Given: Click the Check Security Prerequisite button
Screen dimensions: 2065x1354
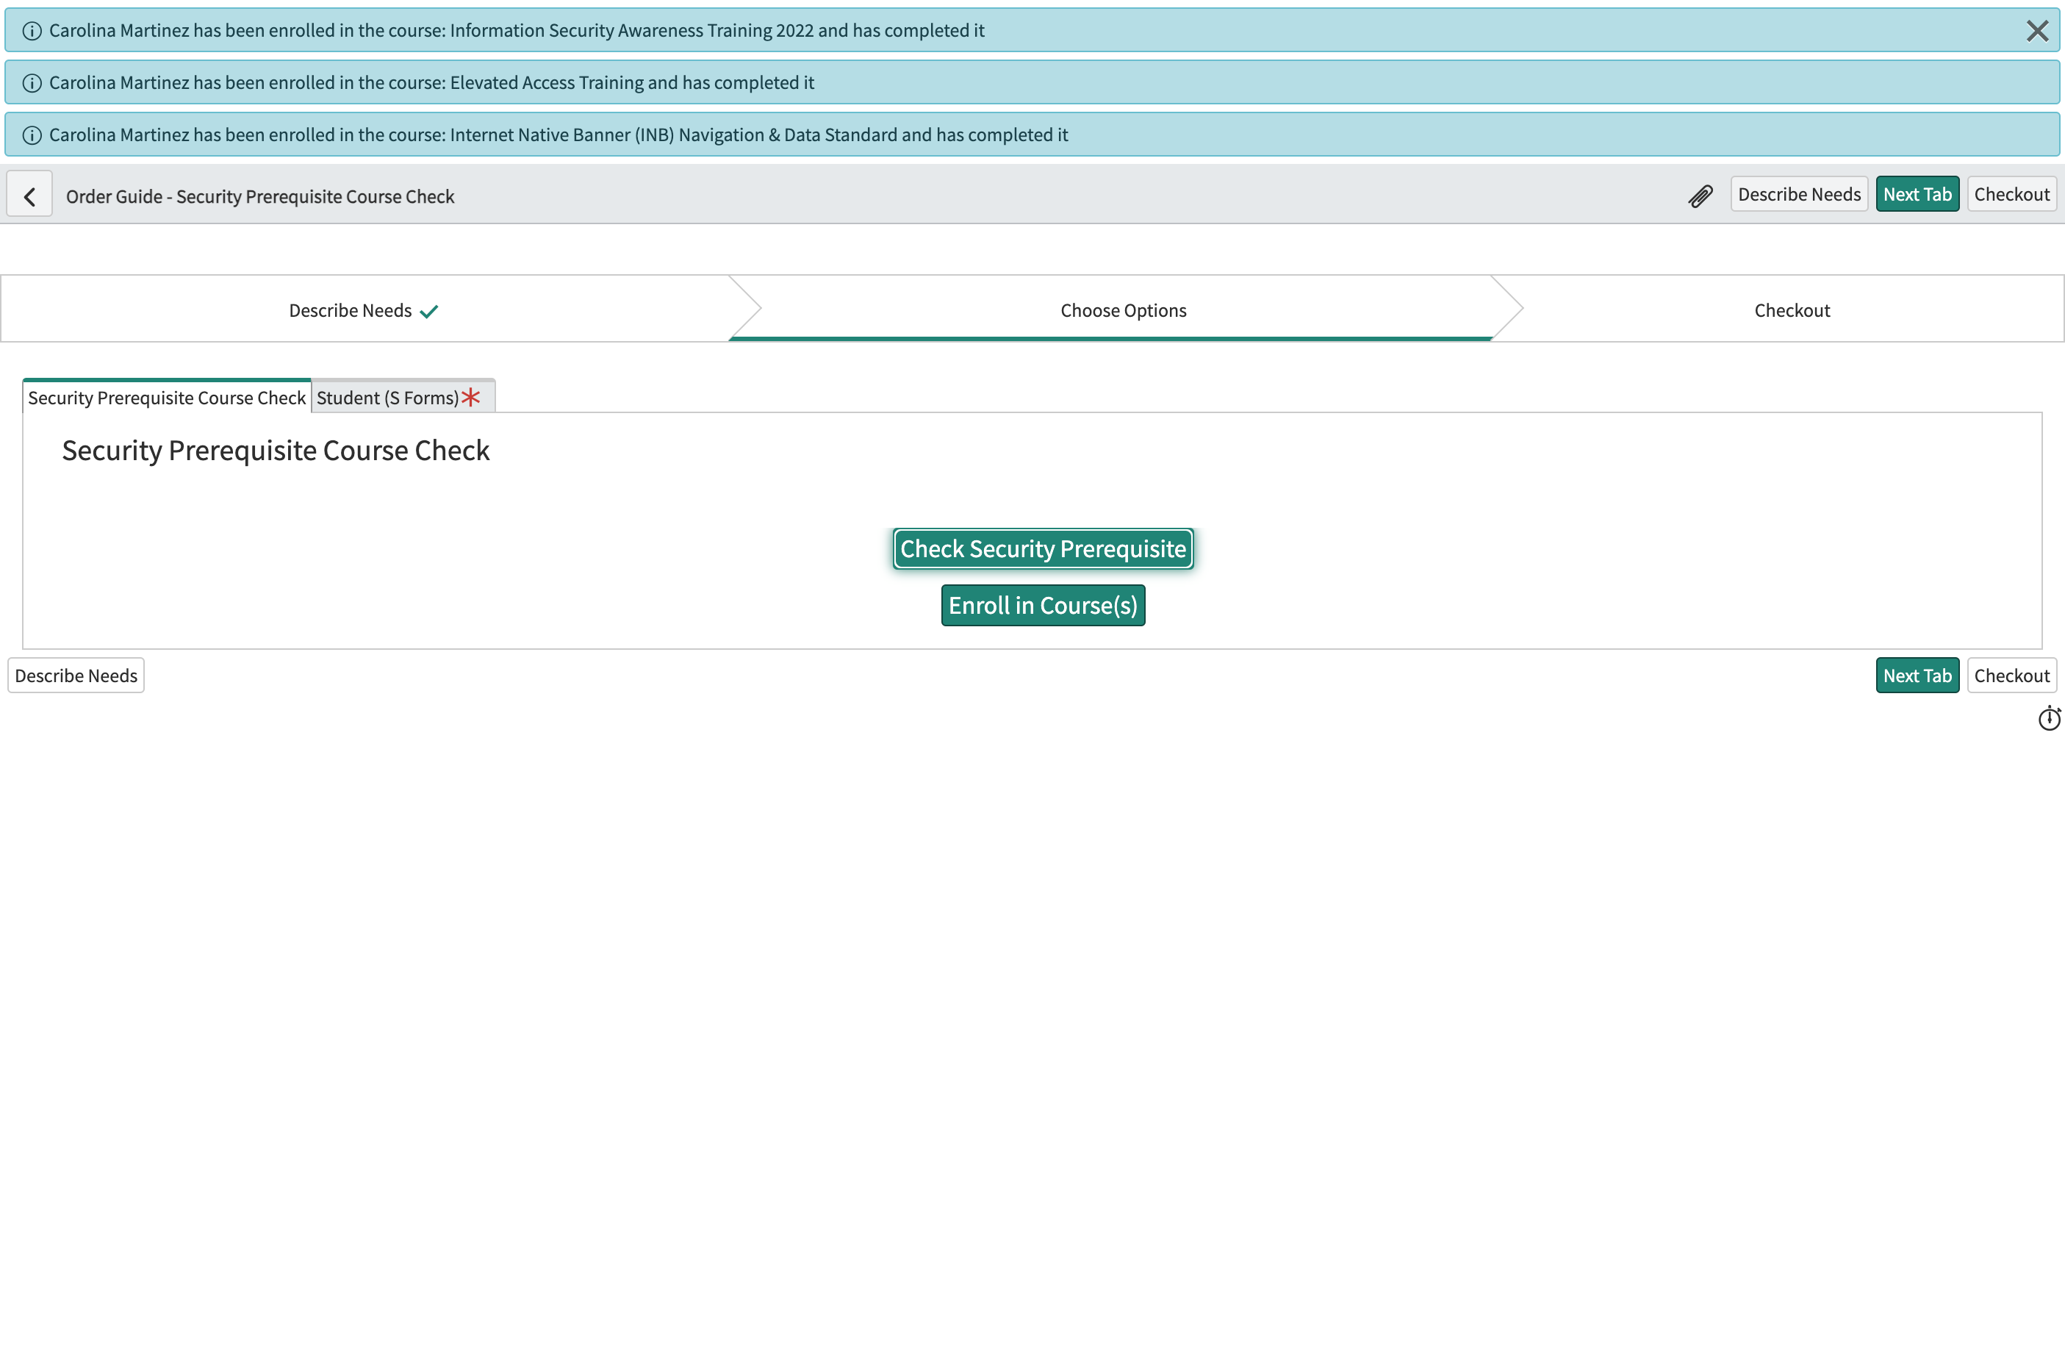Looking at the screenshot, I should point(1043,548).
